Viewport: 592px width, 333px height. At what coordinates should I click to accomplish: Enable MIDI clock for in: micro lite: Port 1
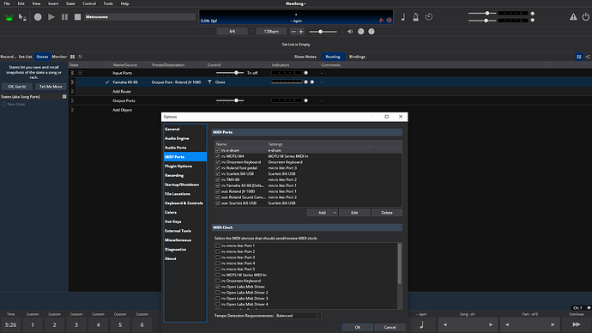pyautogui.click(x=218, y=245)
